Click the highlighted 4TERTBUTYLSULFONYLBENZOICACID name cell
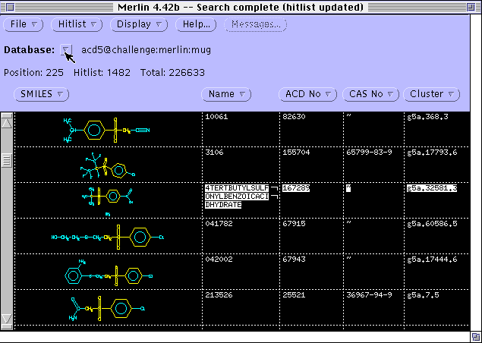The height and width of the screenshot is (343, 482). point(236,196)
